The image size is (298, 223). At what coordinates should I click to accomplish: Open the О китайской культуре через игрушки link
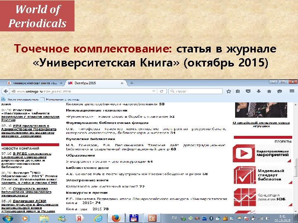[x=261, y=124]
